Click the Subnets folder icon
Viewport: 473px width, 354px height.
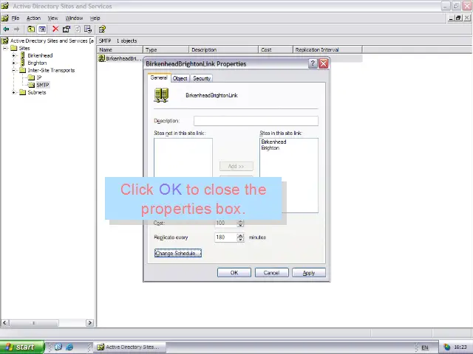23,92
